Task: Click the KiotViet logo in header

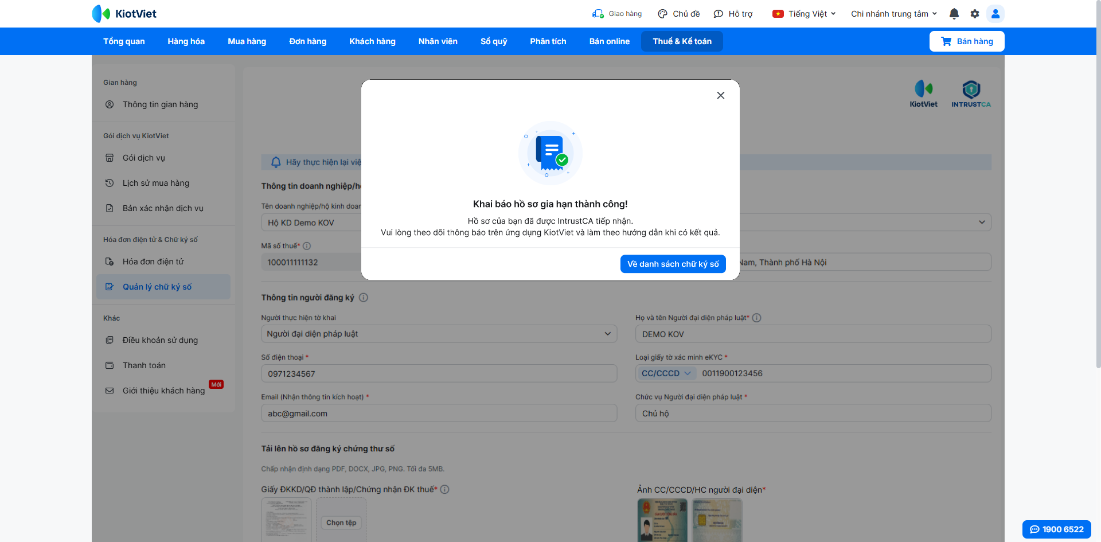Action: pyautogui.click(x=124, y=14)
